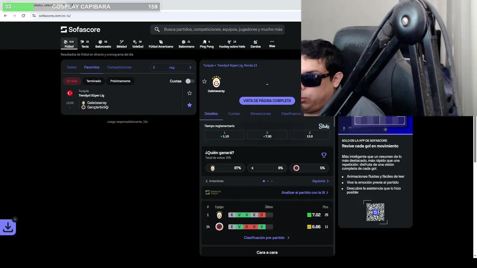Open the Hoy date picker
The image size is (477, 268).
(x=172, y=68)
